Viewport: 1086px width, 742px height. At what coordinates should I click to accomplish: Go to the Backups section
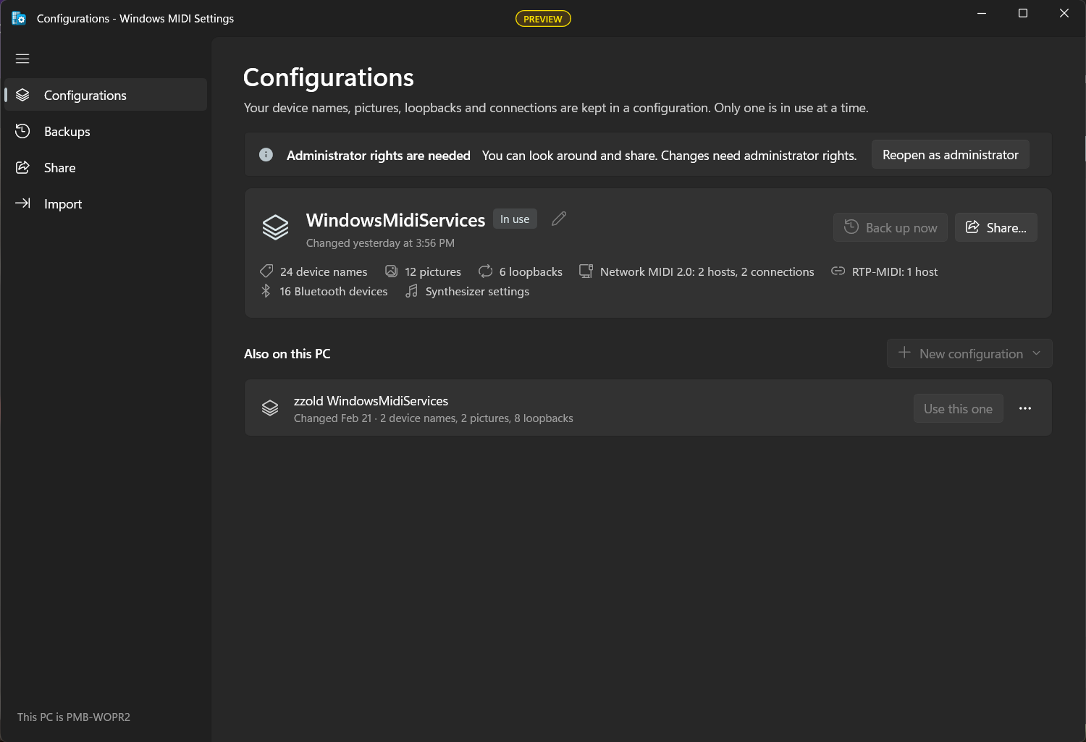[106, 131]
